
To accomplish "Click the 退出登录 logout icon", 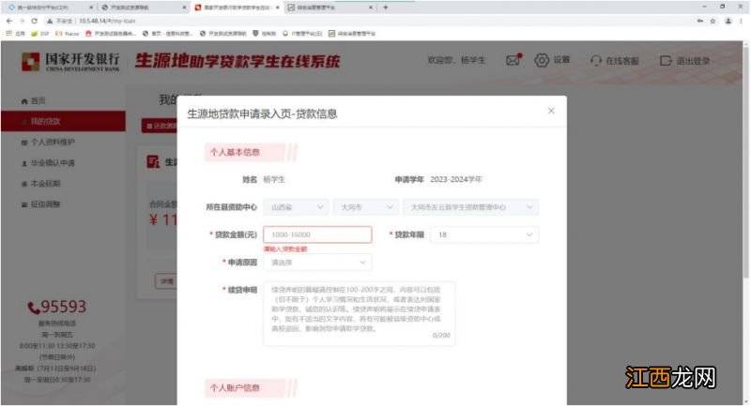I will pyautogui.click(x=666, y=61).
